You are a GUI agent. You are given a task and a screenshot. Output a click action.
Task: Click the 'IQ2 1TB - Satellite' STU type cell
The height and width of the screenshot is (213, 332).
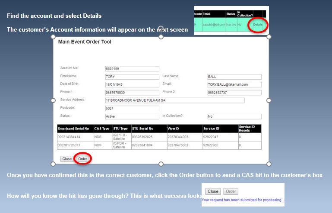pos(122,137)
